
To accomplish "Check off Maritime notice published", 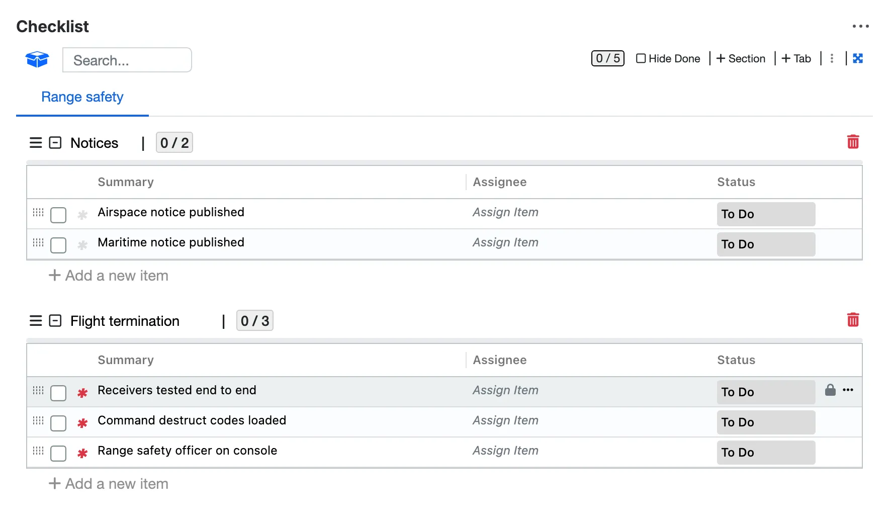I will 58,245.
